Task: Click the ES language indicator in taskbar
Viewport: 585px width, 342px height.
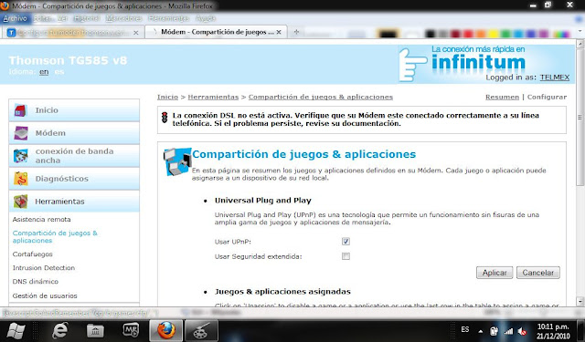Action: (465, 330)
